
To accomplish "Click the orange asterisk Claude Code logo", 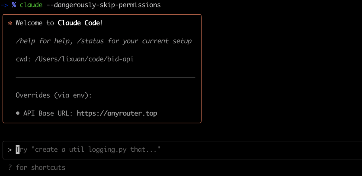I will point(10,23).
